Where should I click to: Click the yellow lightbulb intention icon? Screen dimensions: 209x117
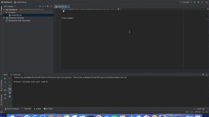coord(64,12)
